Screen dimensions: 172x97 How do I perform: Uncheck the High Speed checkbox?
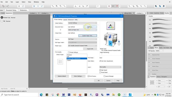click(100, 70)
